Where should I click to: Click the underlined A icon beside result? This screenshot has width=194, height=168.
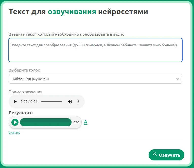[86, 123]
